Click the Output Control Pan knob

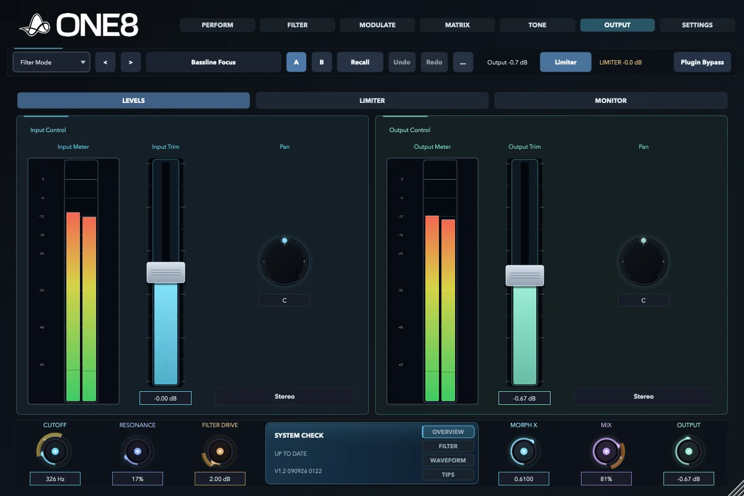(x=644, y=262)
